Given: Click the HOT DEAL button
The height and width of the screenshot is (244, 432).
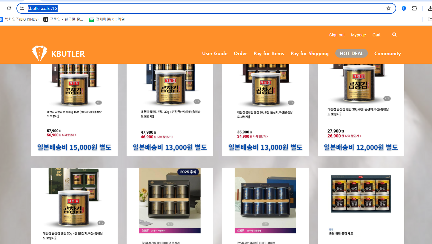Looking at the screenshot, I should pyautogui.click(x=351, y=53).
